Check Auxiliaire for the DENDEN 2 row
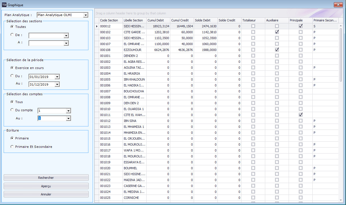This screenshot has width=346, height=205. click(277, 56)
